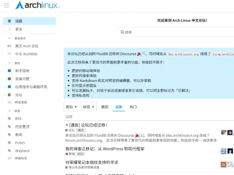Click the stacked layers icon beside 话题

[x=9, y=21]
